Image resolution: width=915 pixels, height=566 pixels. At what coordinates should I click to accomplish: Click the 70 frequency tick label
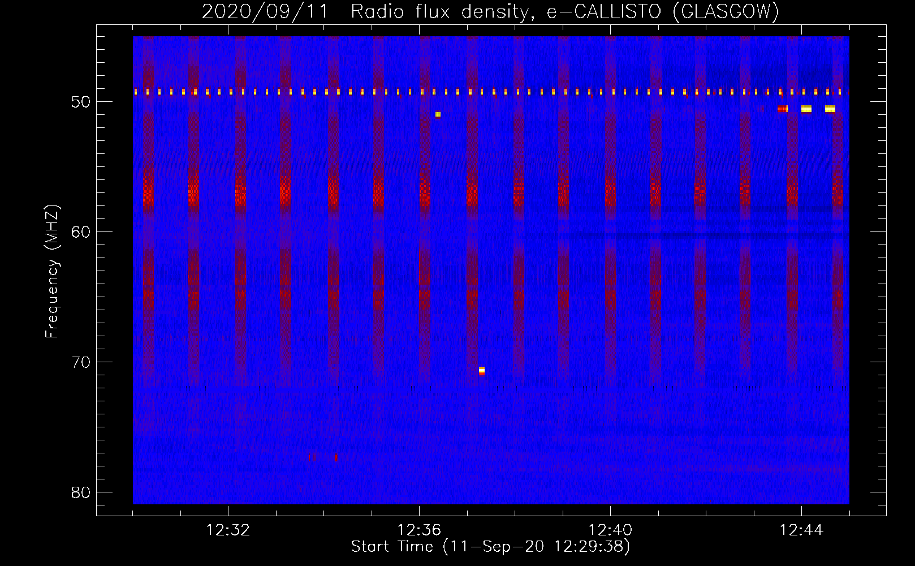(x=81, y=362)
